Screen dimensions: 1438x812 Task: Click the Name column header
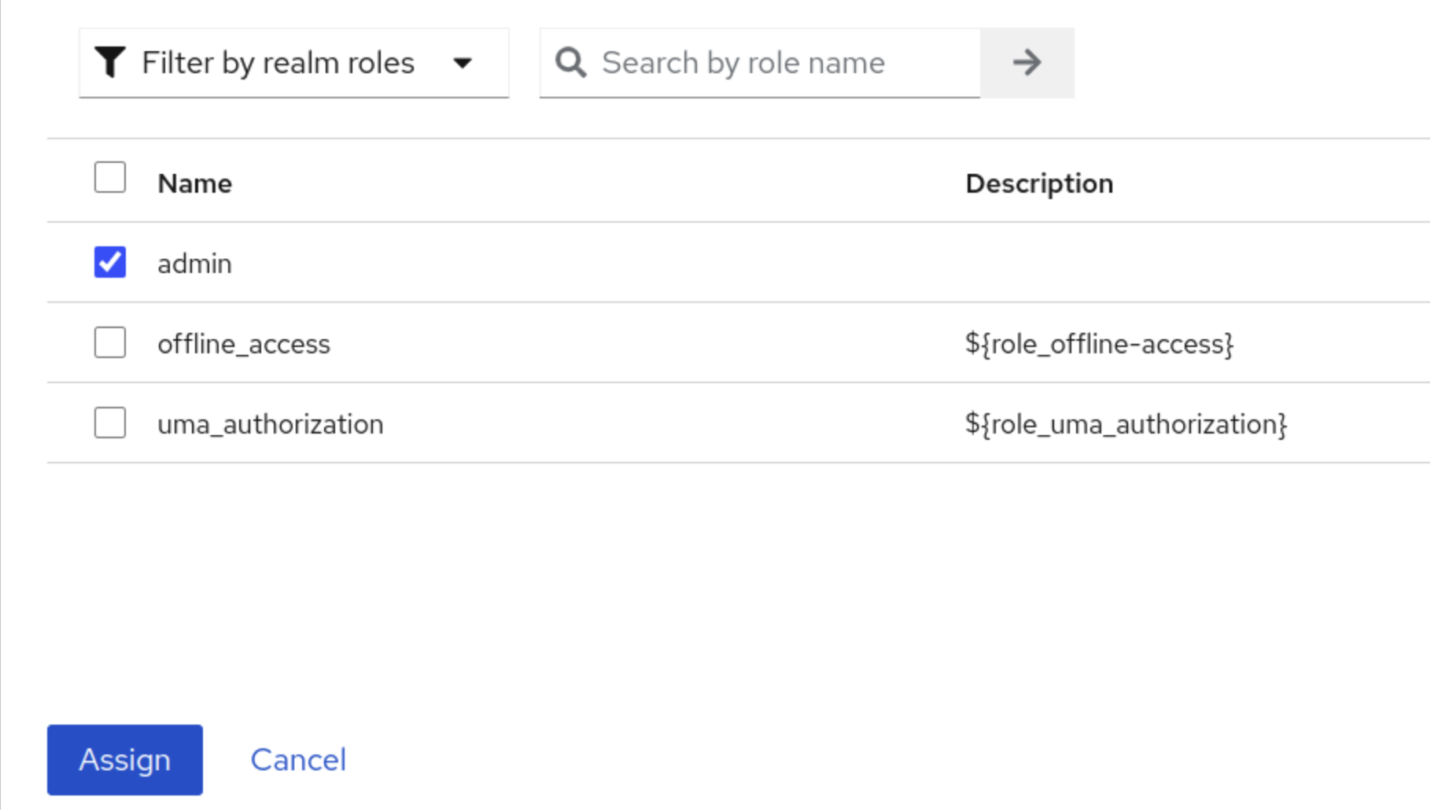(x=194, y=184)
